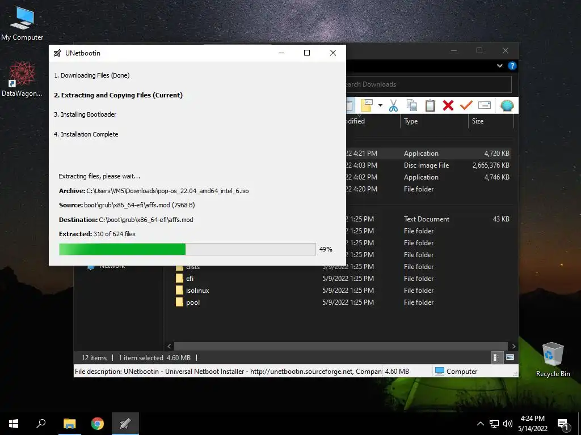Open the pool folder
Image resolution: width=581 pixels, height=435 pixels.
tap(187, 302)
